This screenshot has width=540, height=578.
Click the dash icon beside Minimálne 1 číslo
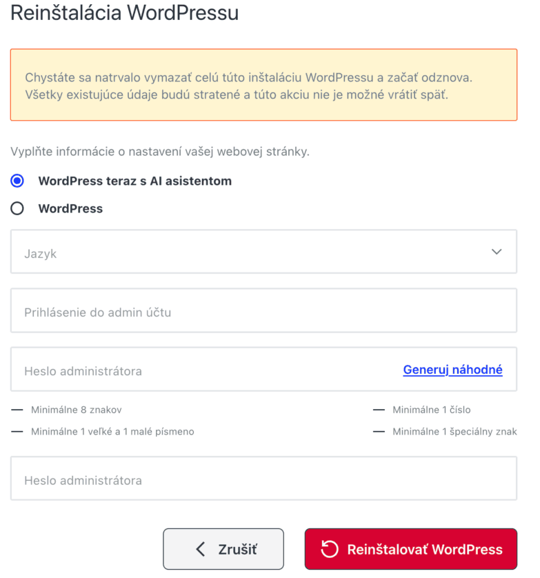tap(379, 410)
